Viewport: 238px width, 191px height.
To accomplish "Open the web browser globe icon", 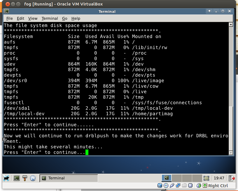I will tap(33, 178).
